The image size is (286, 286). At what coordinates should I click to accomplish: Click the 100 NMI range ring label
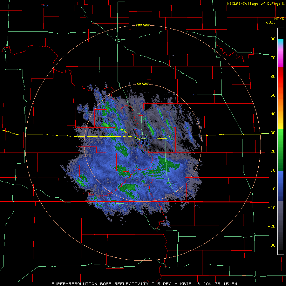143,25
